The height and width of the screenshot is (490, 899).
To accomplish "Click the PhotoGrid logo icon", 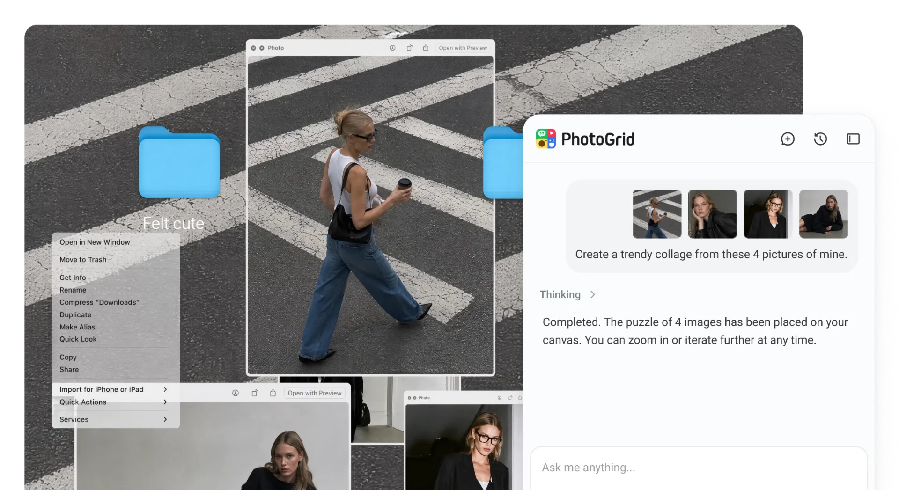I will [546, 139].
